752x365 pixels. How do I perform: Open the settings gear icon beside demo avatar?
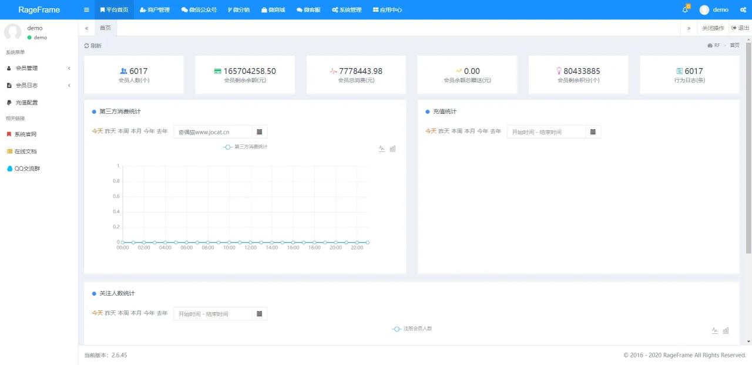tap(743, 9)
